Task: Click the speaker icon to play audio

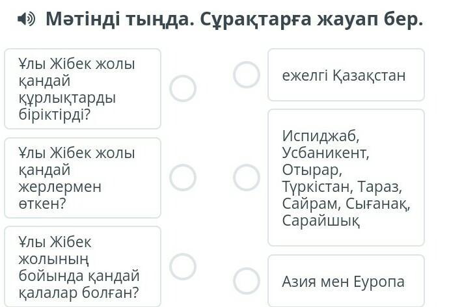Action: point(25,20)
